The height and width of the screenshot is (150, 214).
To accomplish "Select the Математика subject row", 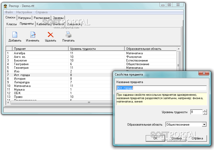I will 59,86.
